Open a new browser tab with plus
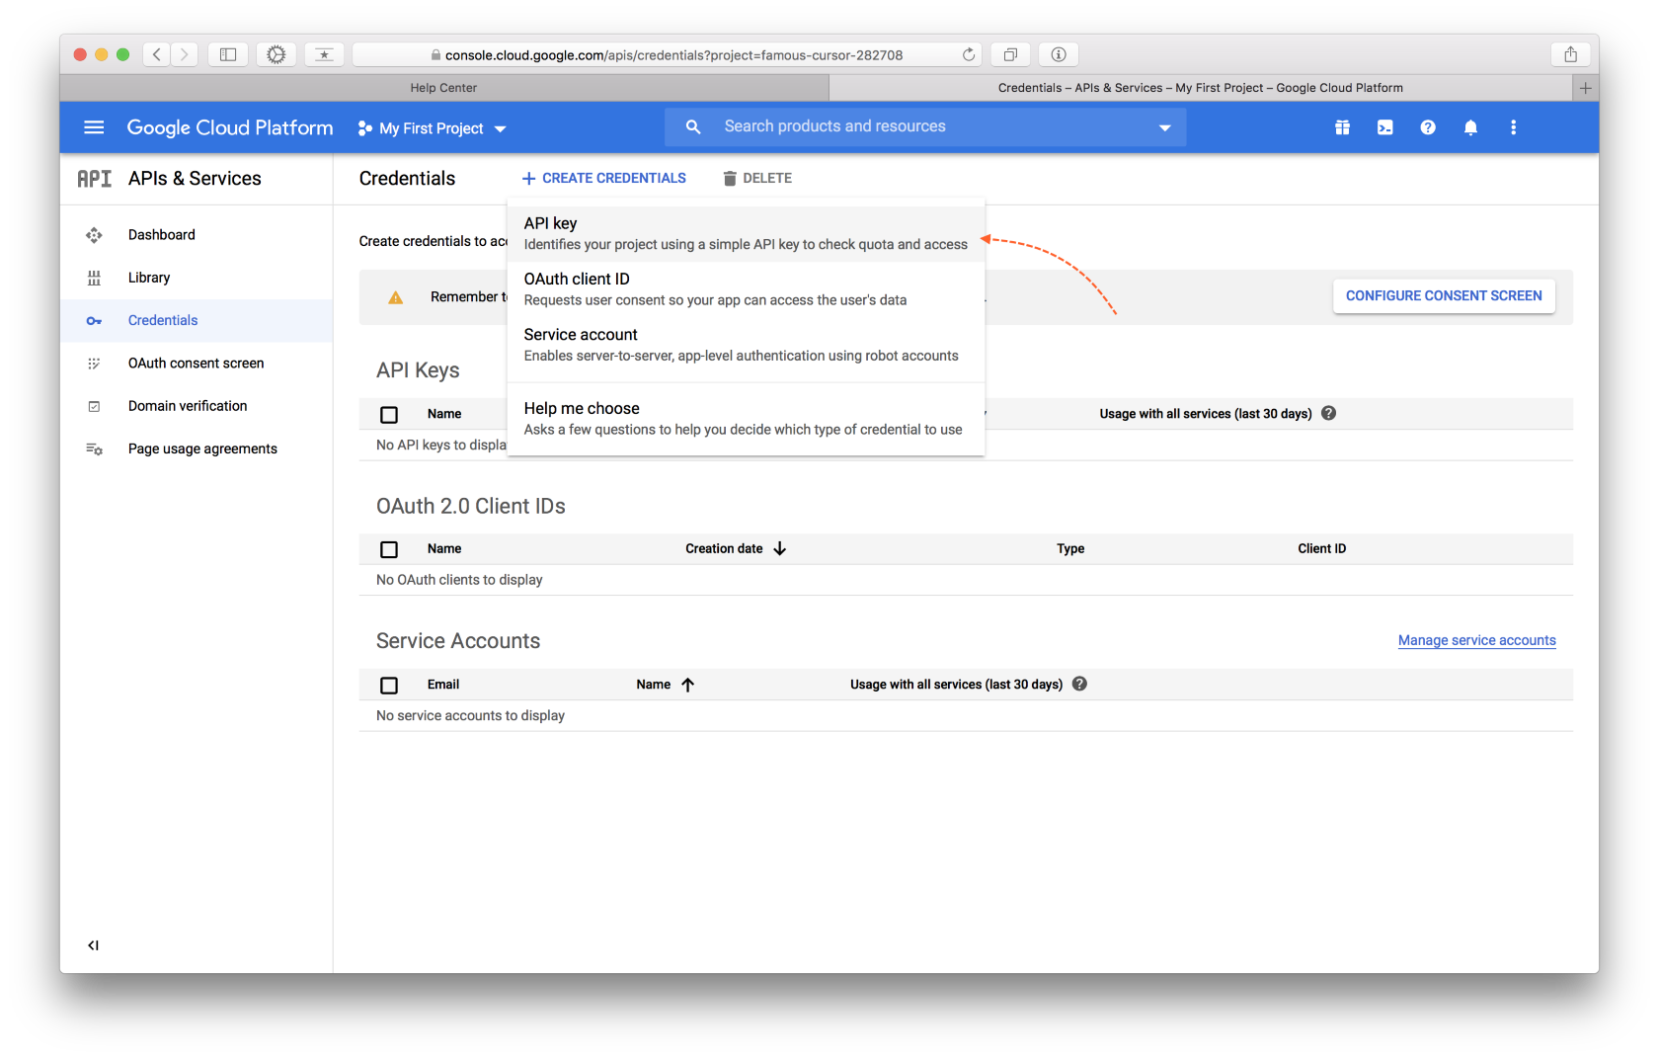The image size is (1659, 1059). [1585, 88]
